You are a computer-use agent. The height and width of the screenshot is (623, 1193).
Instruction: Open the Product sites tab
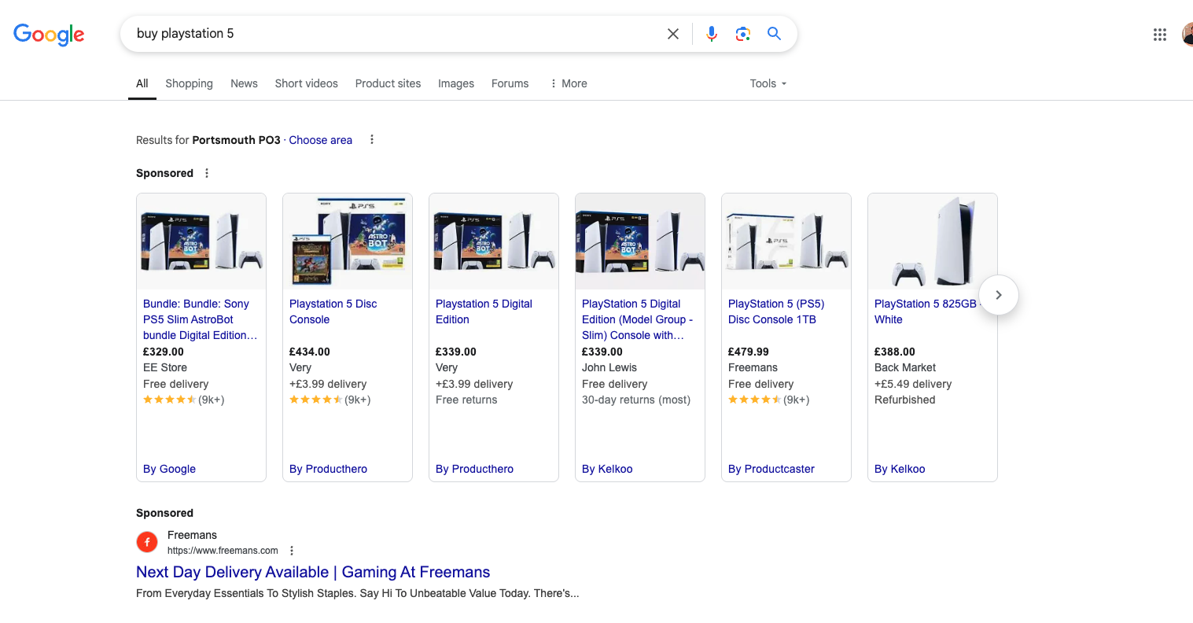pos(388,83)
